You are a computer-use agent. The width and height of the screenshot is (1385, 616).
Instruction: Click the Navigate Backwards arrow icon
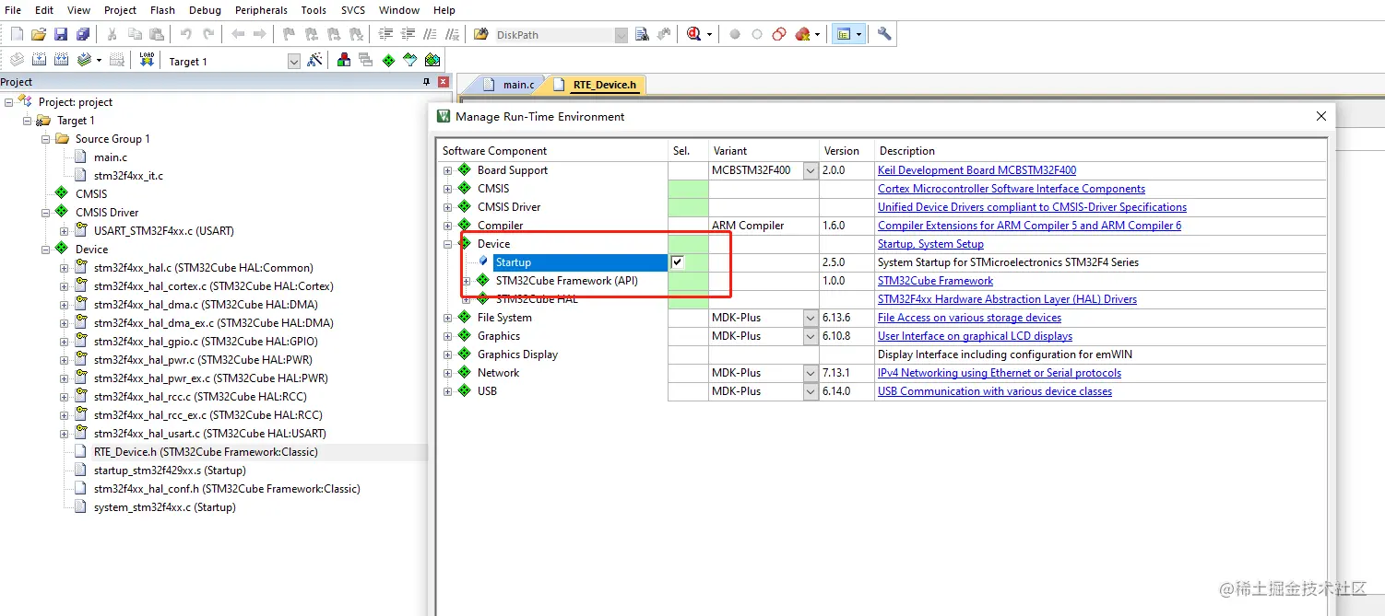[238, 34]
